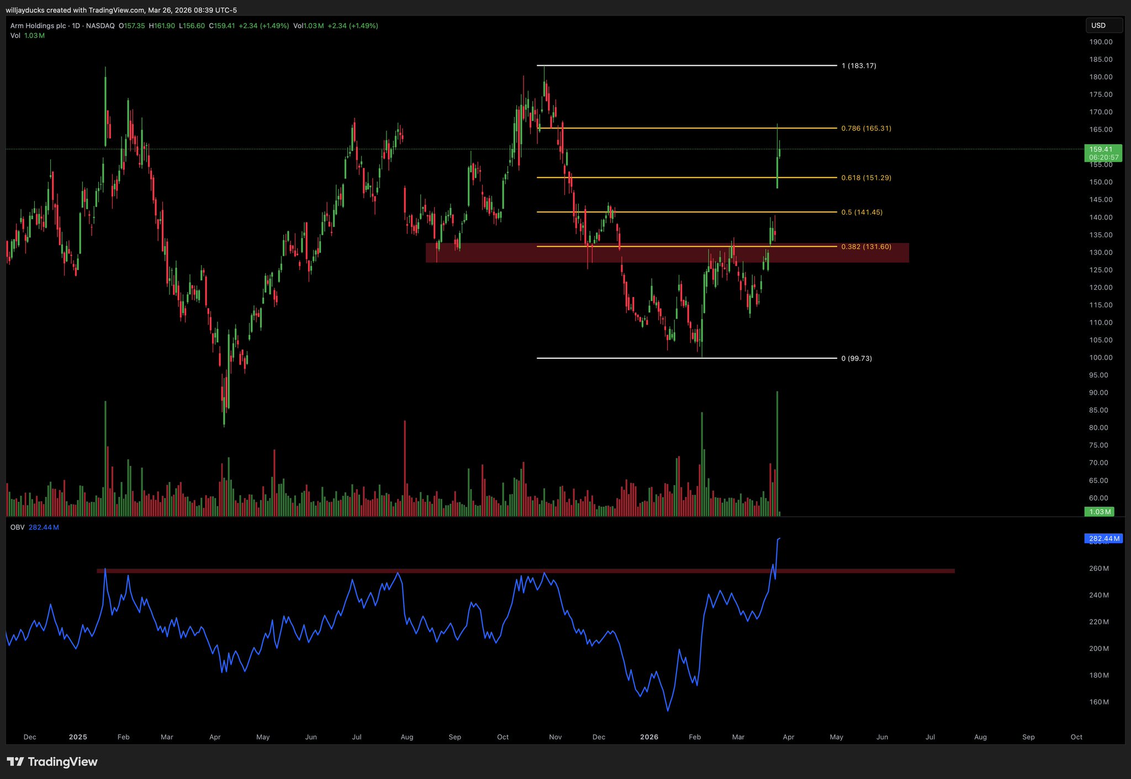Click the 1 (183.17) Fibonacci top label

(859, 66)
